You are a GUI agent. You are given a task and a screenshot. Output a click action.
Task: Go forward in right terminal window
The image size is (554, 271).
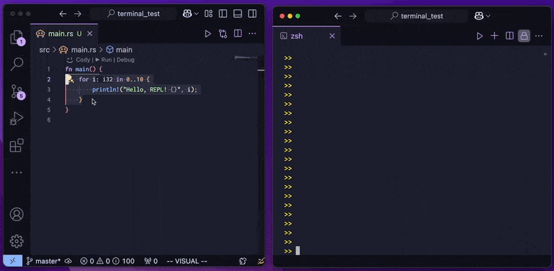tap(352, 16)
